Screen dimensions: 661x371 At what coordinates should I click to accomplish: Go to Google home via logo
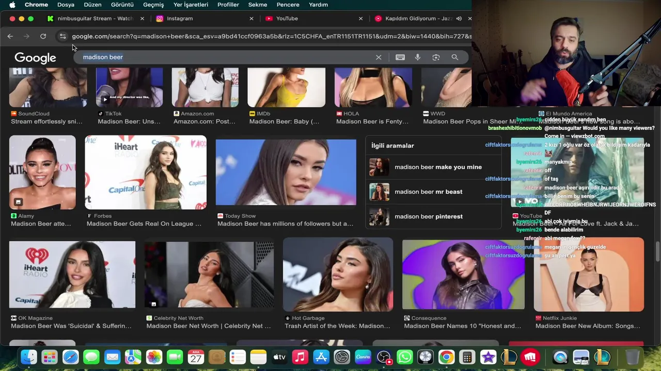(x=35, y=58)
